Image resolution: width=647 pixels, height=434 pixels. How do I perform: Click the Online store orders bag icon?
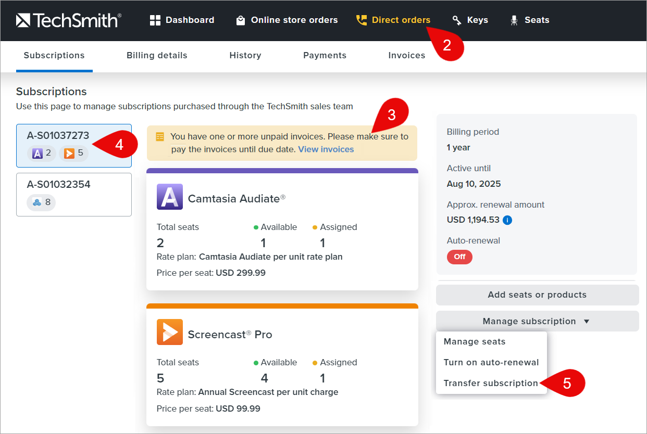pyautogui.click(x=241, y=20)
